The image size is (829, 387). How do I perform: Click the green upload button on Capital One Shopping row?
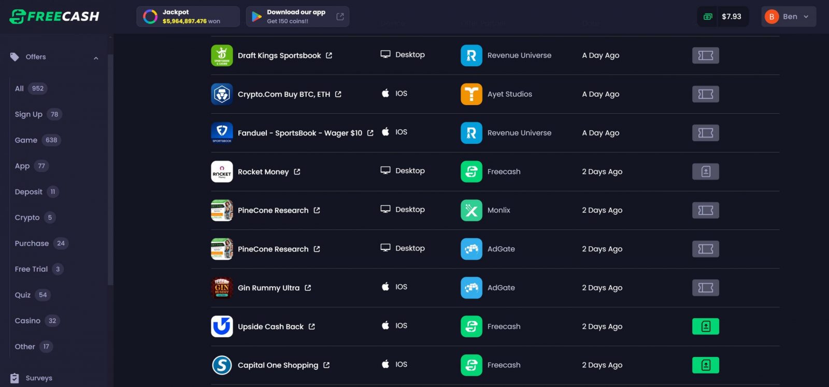pos(706,365)
